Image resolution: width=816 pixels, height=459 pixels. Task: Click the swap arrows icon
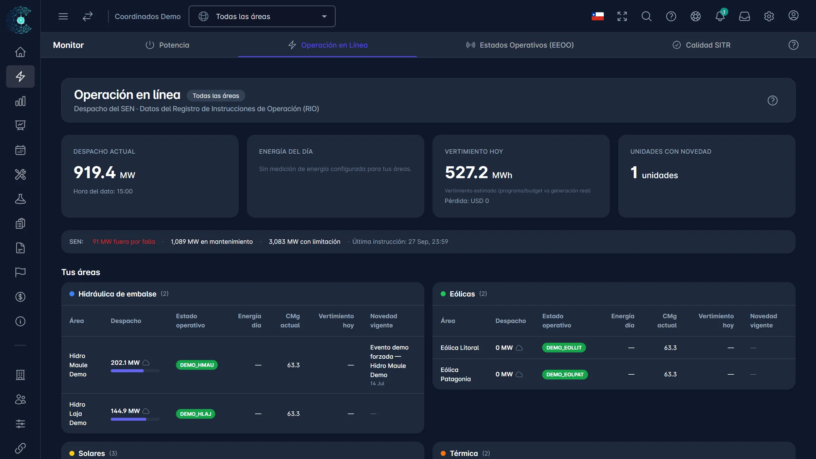(88, 16)
